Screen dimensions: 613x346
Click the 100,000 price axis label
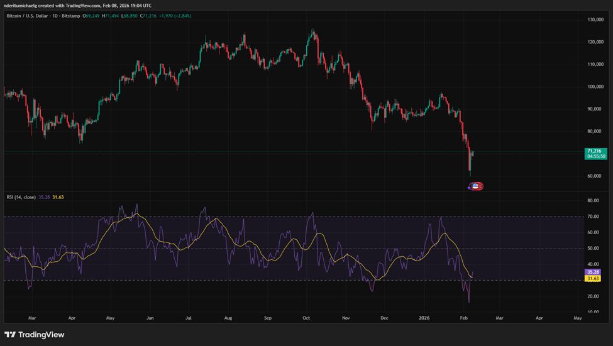coord(595,87)
